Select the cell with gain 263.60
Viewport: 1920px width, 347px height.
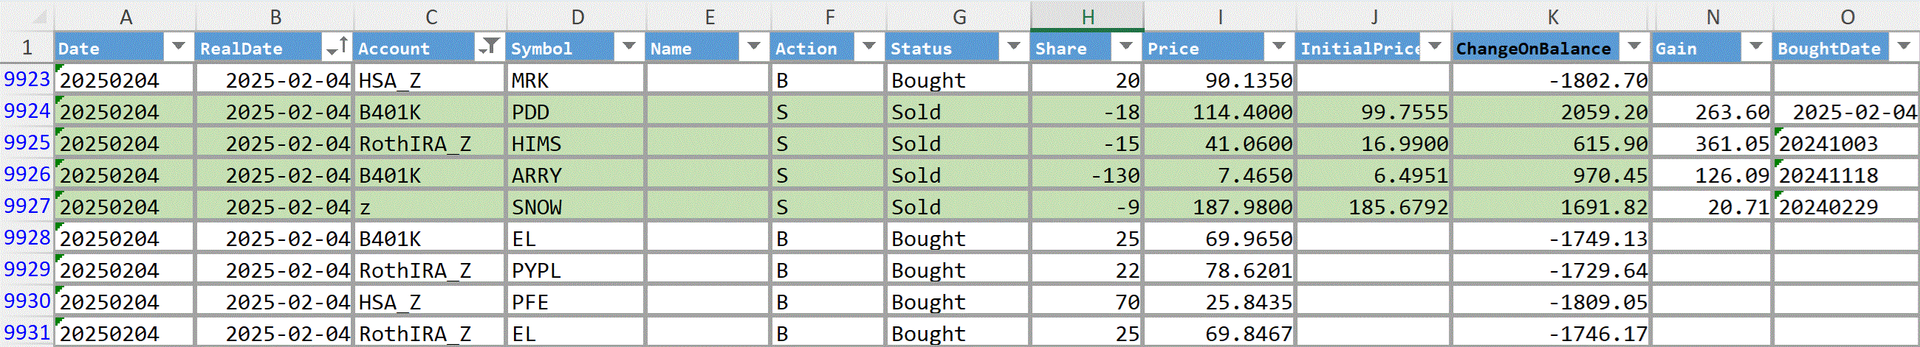[x=1712, y=111]
